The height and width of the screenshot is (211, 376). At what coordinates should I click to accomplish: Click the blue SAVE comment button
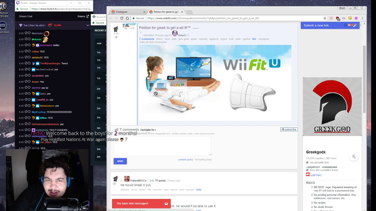click(120, 161)
